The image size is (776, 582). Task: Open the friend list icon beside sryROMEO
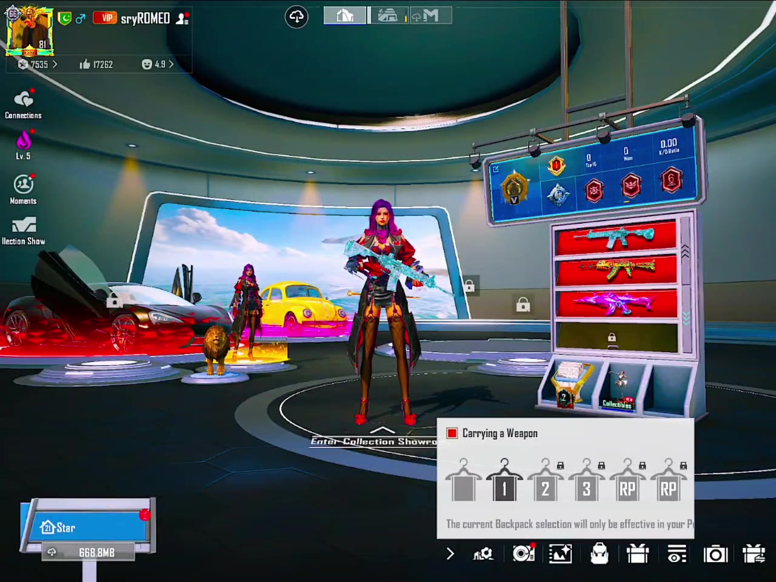coord(182,18)
